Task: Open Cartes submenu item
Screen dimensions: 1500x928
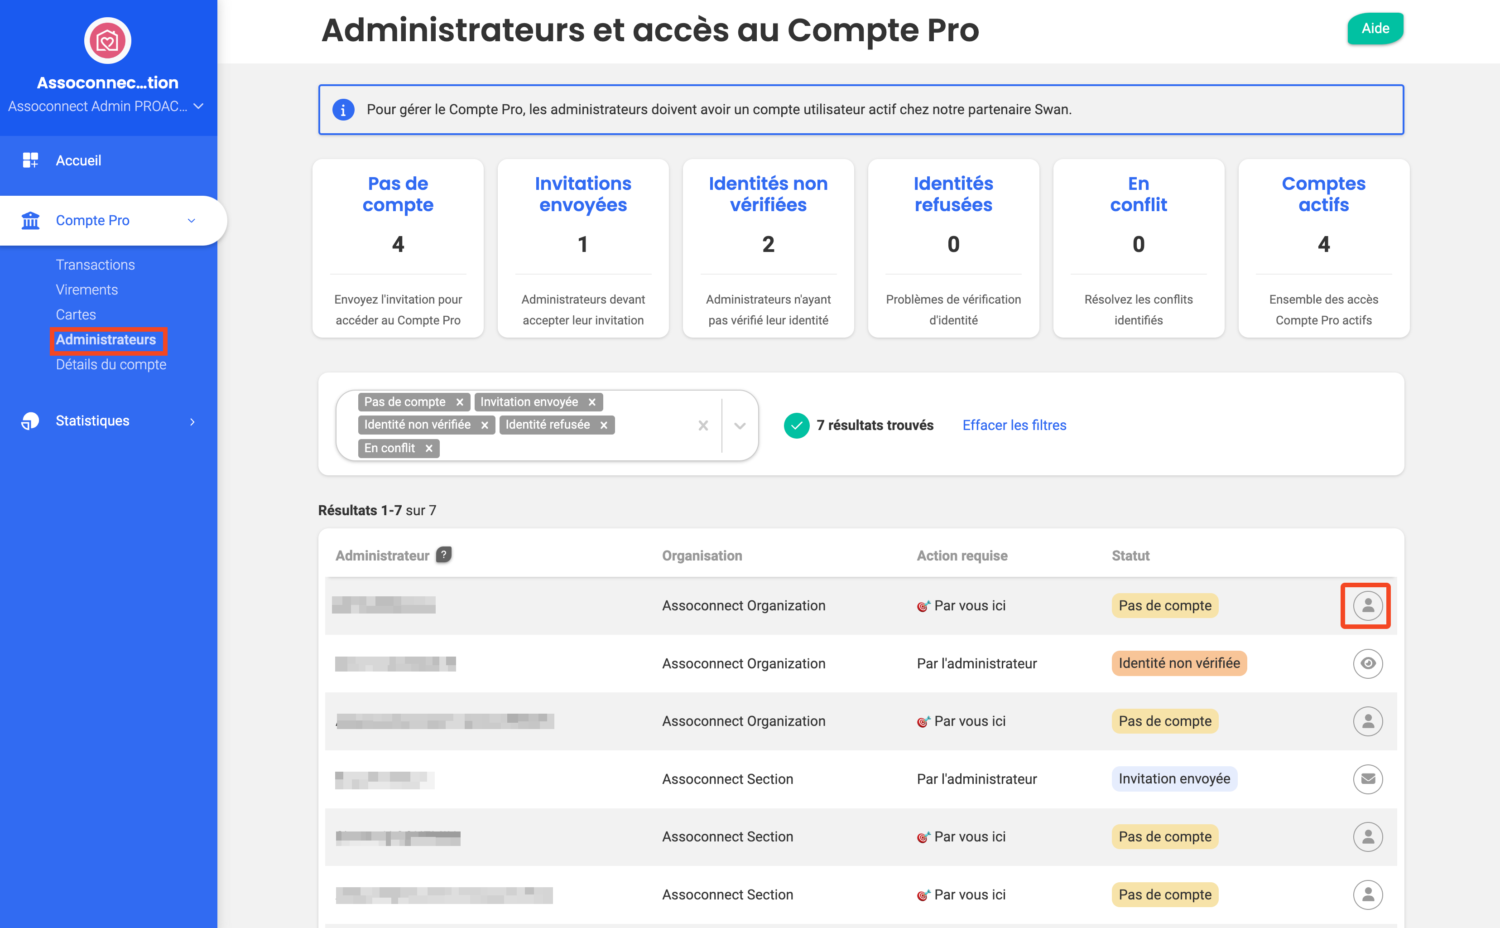Action: point(76,315)
